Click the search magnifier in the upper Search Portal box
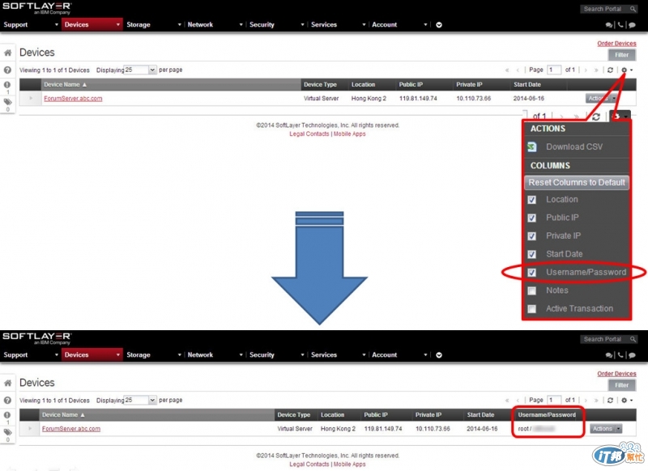 coord(633,9)
